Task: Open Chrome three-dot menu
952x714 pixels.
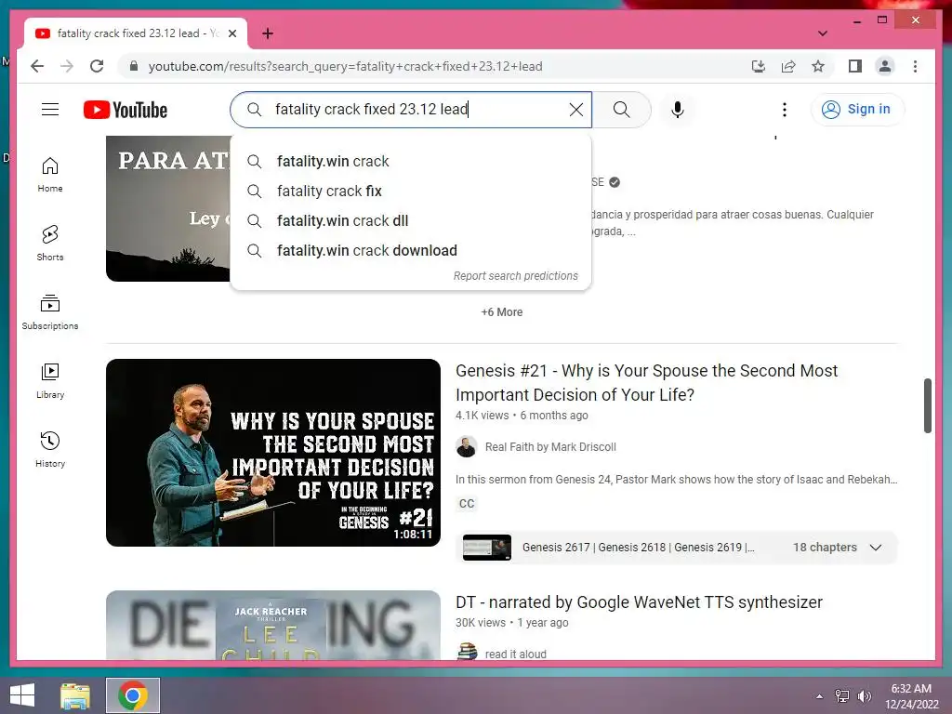Action: (x=915, y=66)
